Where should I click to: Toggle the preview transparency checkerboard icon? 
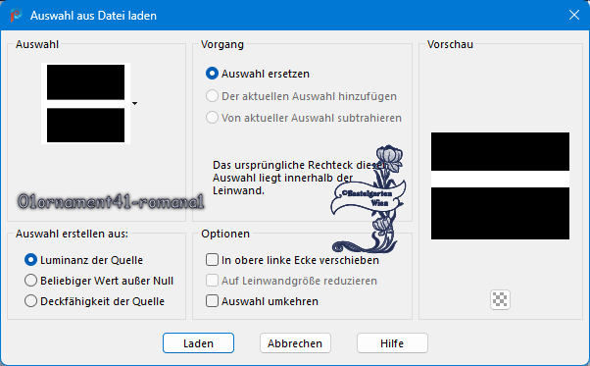click(x=500, y=299)
